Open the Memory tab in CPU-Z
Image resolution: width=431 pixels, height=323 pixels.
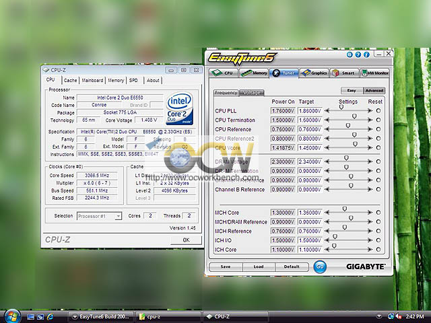coord(116,80)
